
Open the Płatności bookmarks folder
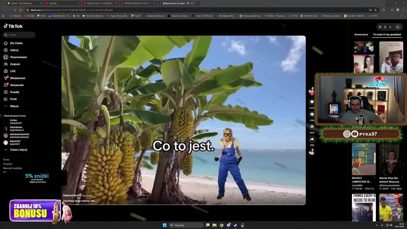(15, 16)
